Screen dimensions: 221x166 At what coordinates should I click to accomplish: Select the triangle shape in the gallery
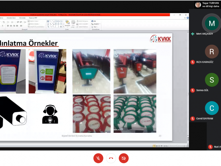(x=48, y=24)
